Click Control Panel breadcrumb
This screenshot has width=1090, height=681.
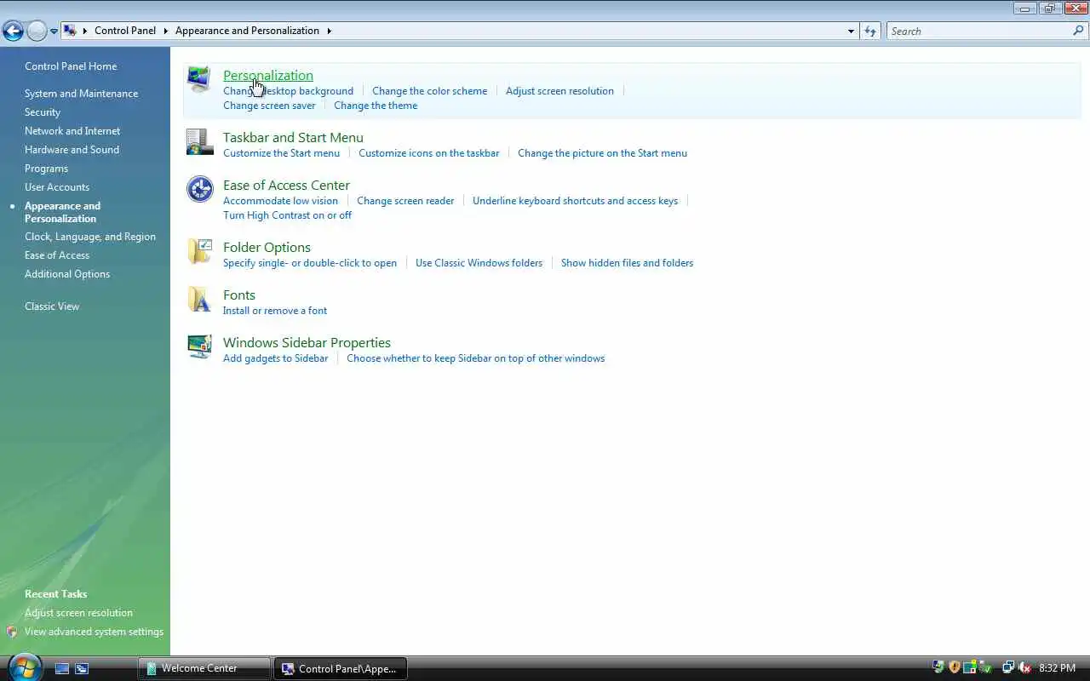pyautogui.click(x=125, y=31)
